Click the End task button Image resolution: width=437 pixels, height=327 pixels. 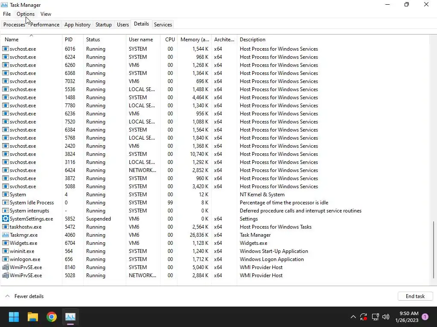pyautogui.click(x=415, y=296)
